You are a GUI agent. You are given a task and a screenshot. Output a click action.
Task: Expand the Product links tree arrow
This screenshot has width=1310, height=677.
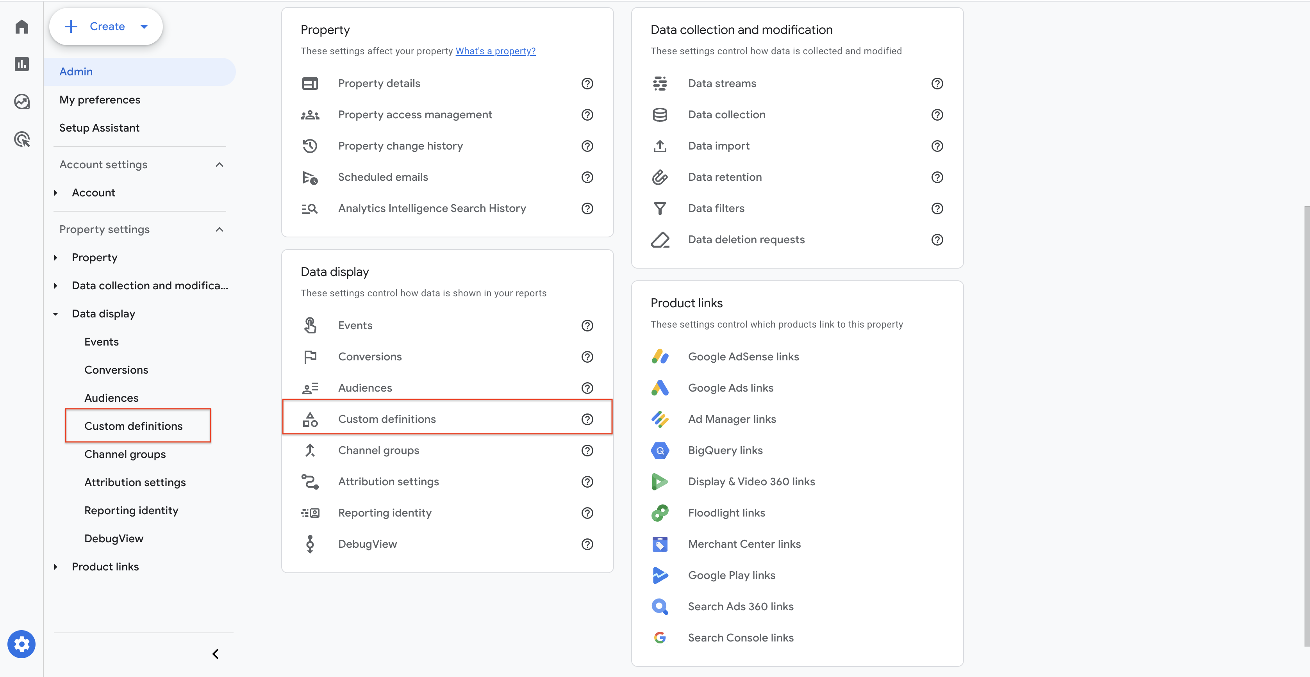pos(55,567)
